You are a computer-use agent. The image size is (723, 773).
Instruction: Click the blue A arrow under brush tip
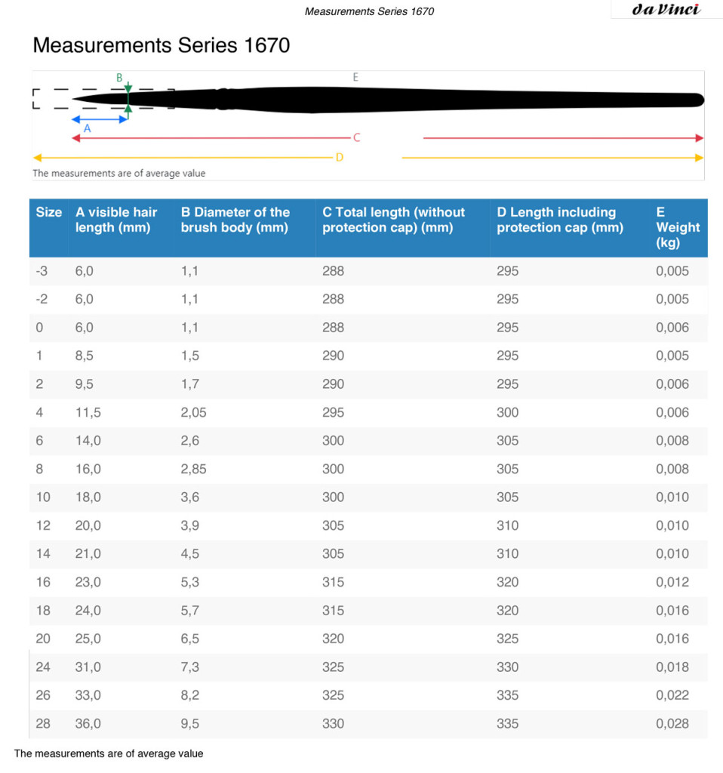99,119
